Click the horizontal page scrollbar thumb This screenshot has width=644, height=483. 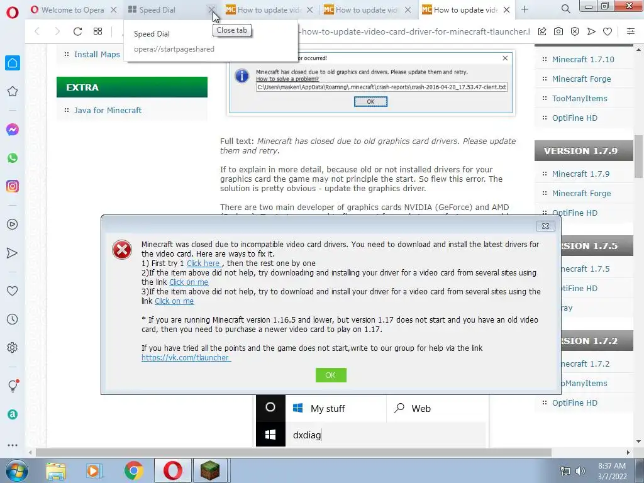click(293, 452)
